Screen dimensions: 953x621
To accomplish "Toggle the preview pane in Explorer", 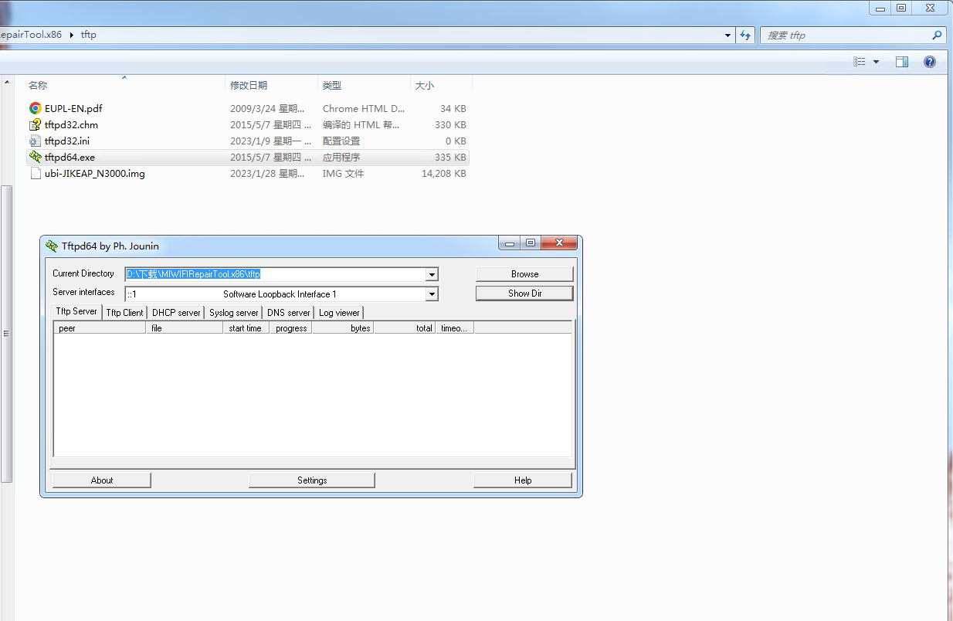I will (x=901, y=61).
